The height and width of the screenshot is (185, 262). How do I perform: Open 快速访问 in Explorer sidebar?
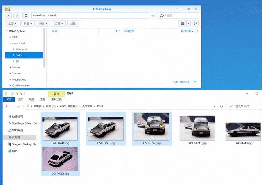point(16,117)
